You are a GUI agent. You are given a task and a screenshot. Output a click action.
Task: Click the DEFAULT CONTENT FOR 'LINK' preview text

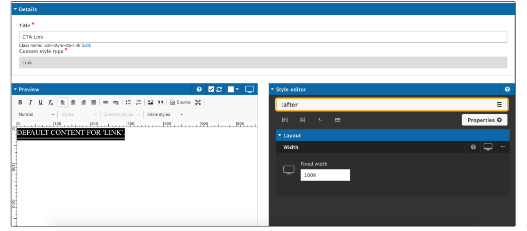coord(71,133)
